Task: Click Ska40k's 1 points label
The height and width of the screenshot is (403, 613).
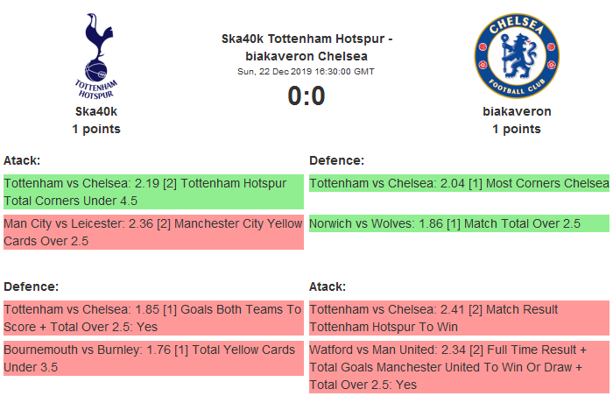Action: pos(96,129)
